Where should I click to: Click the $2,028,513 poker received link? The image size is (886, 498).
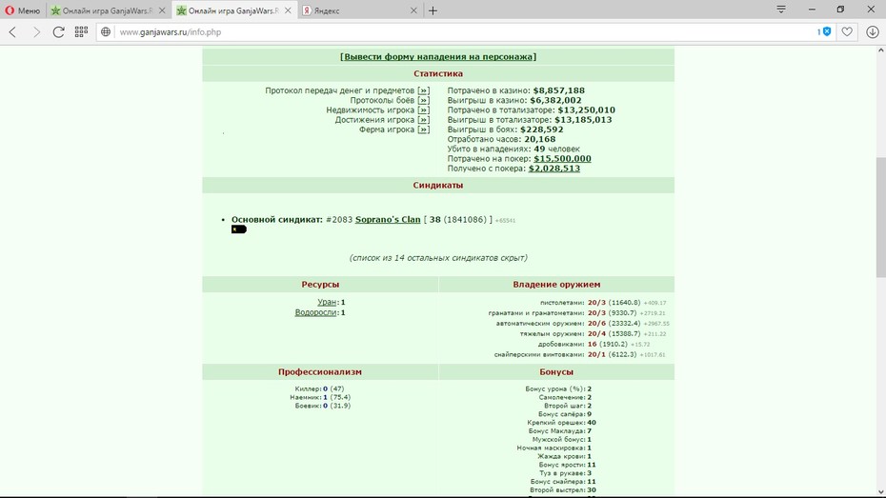click(554, 169)
